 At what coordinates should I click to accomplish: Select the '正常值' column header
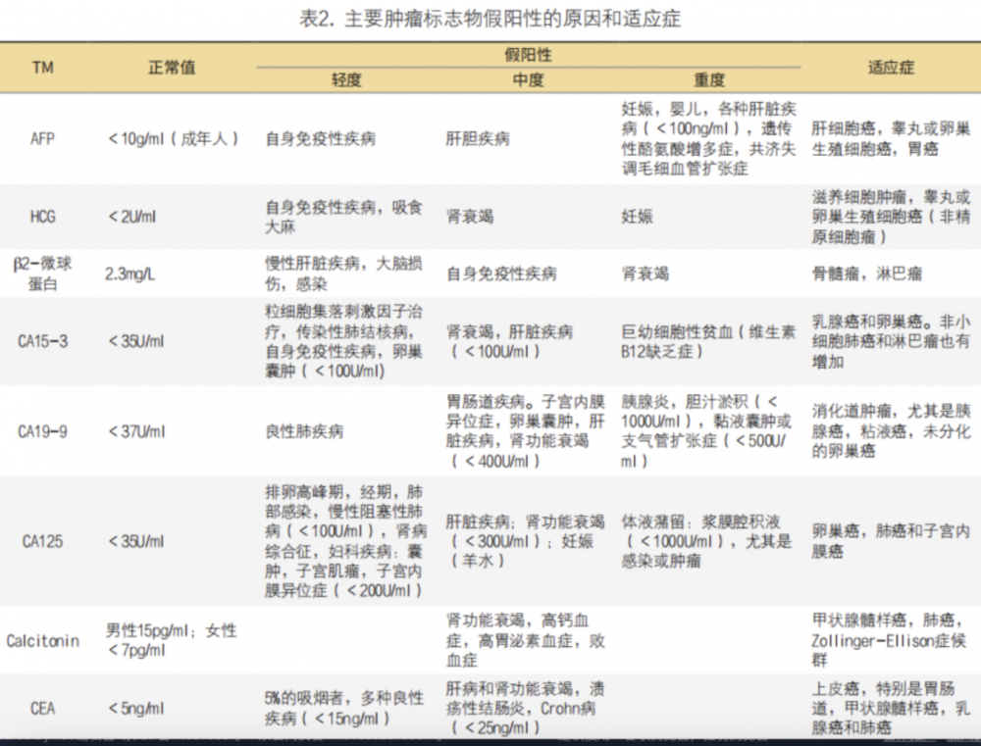(x=172, y=68)
